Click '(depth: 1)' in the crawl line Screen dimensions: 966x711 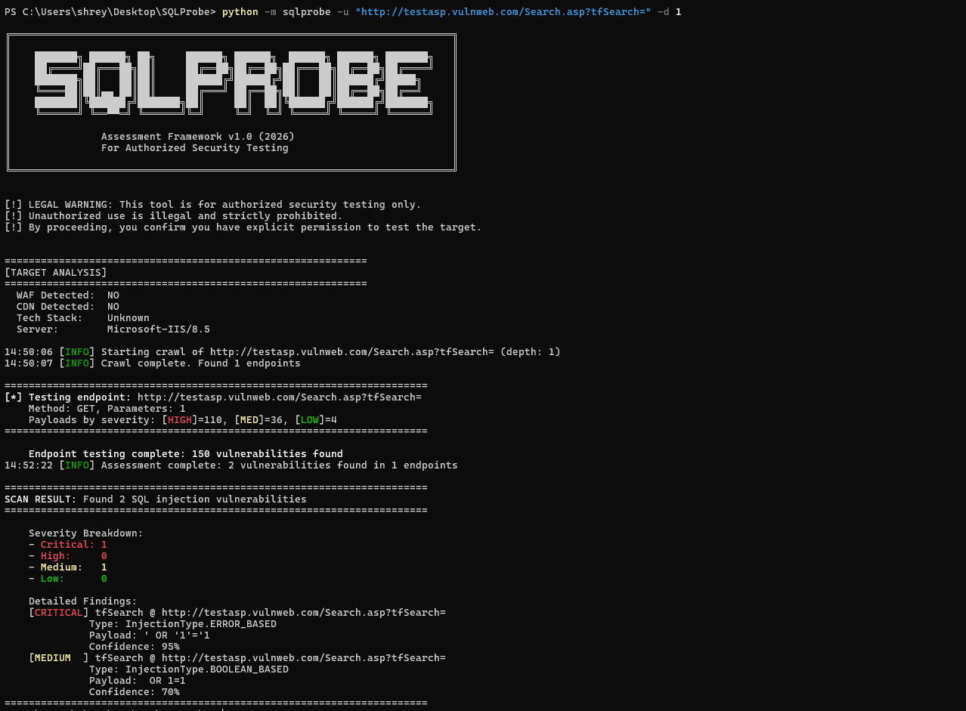(531, 352)
